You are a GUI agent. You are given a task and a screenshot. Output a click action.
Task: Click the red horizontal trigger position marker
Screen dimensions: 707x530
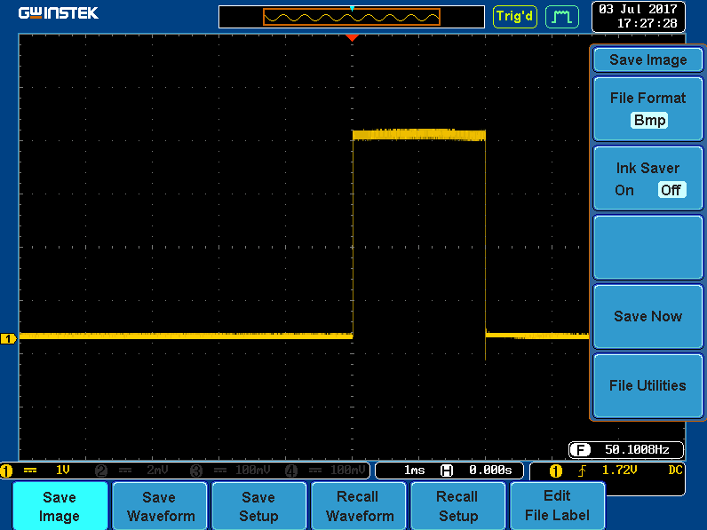coord(352,38)
